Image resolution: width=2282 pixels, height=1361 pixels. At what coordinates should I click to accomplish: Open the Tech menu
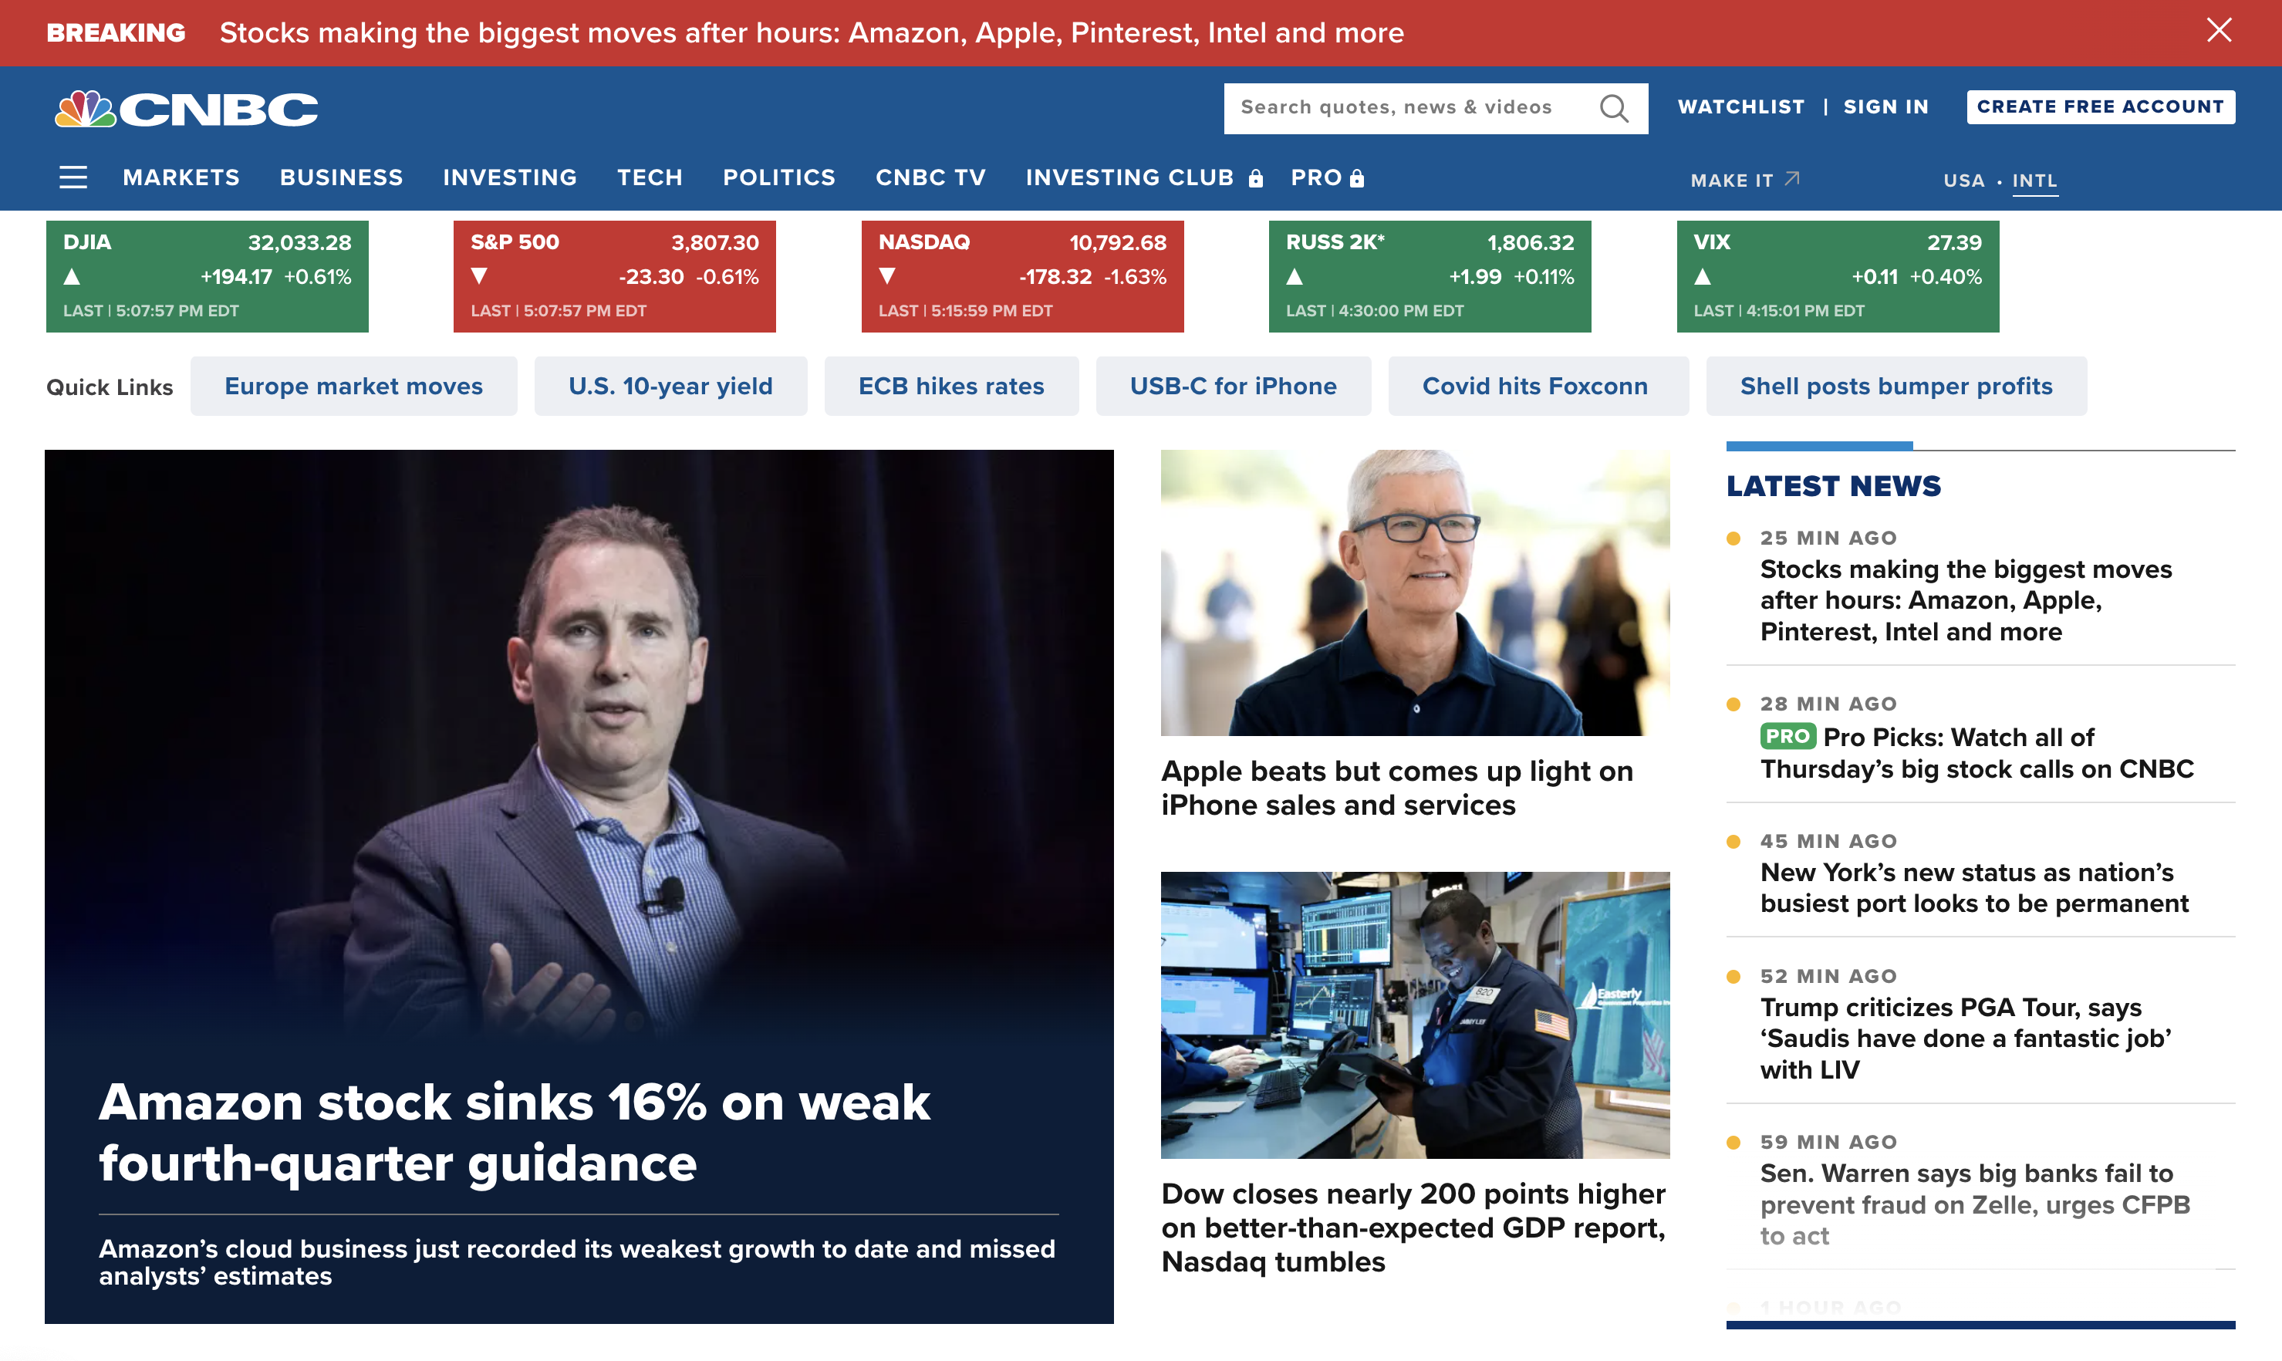coord(650,177)
